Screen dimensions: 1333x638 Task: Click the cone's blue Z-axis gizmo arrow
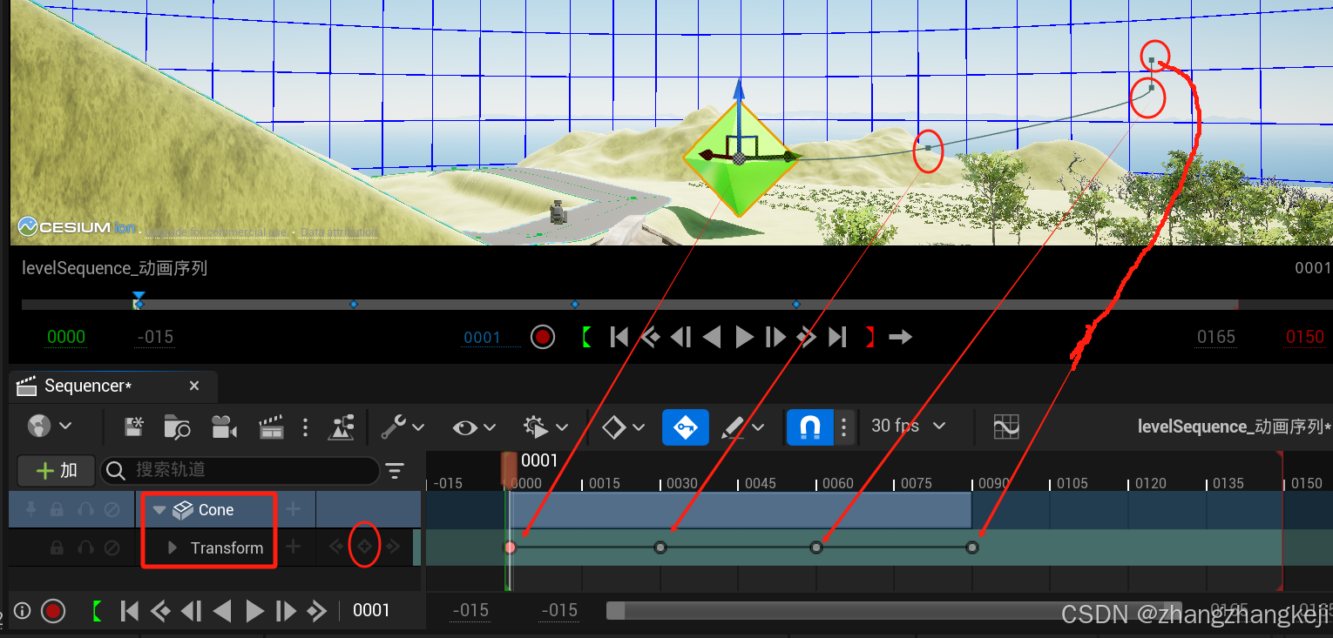(x=739, y=89)
